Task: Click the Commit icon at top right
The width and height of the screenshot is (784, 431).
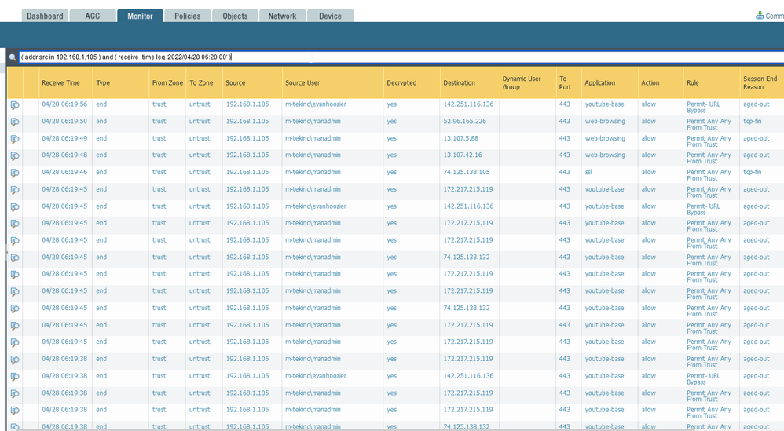Action: click(760, 15)
